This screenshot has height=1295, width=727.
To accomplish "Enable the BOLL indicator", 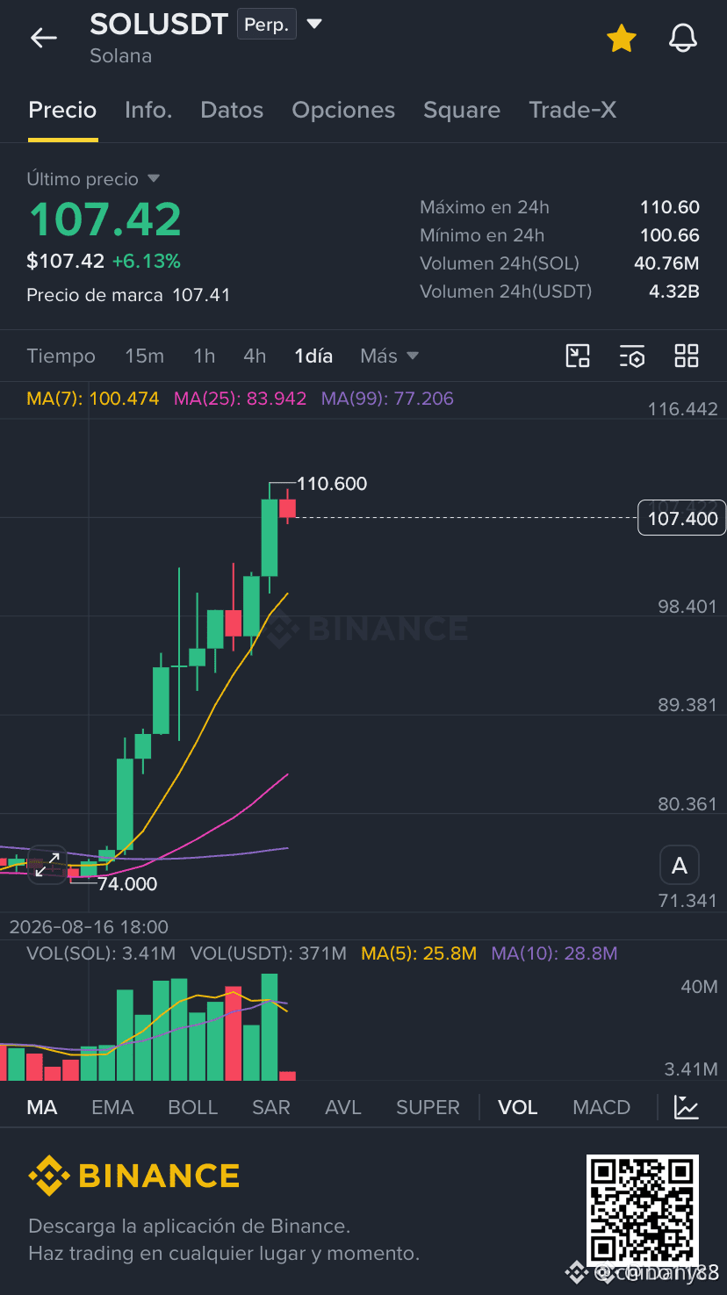I will (192, 1107).
